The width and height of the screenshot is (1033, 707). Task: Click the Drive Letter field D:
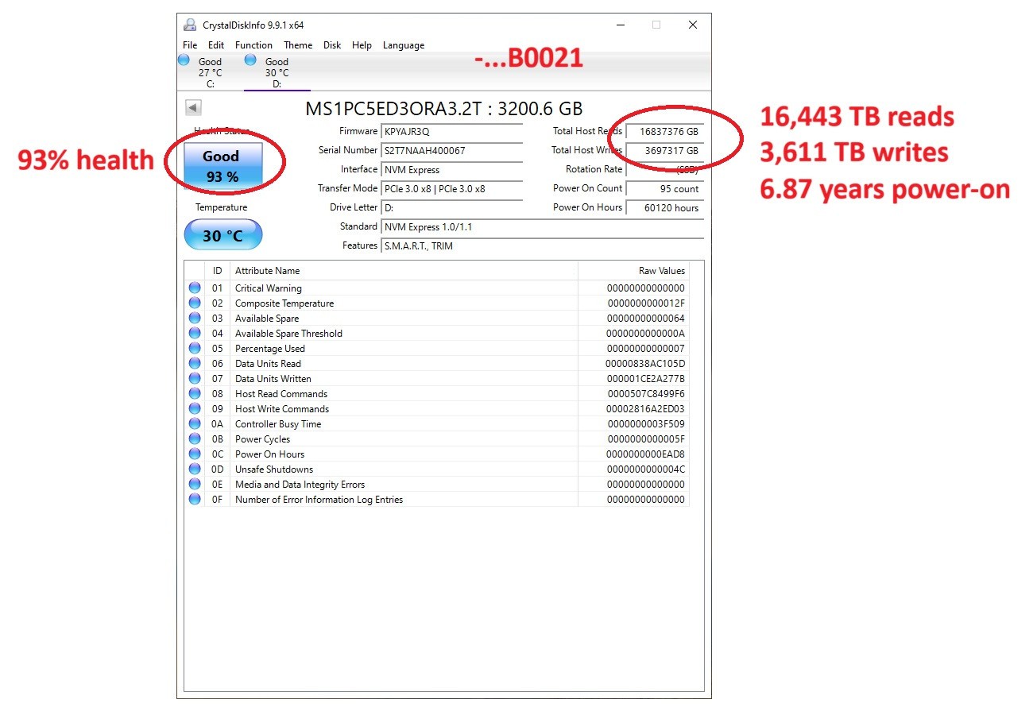[x=451, y=208]
